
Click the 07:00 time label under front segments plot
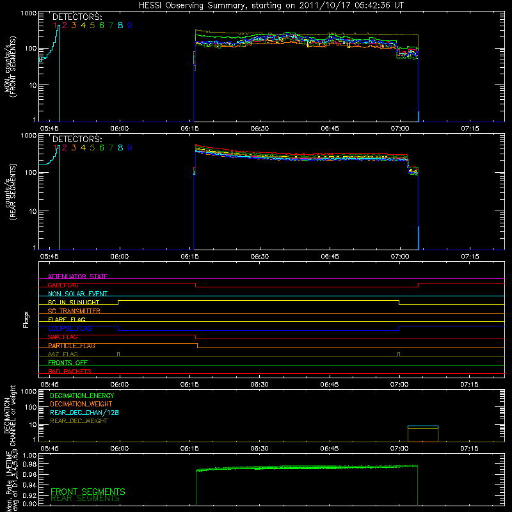pyautogui.click(x=400, y=129)
